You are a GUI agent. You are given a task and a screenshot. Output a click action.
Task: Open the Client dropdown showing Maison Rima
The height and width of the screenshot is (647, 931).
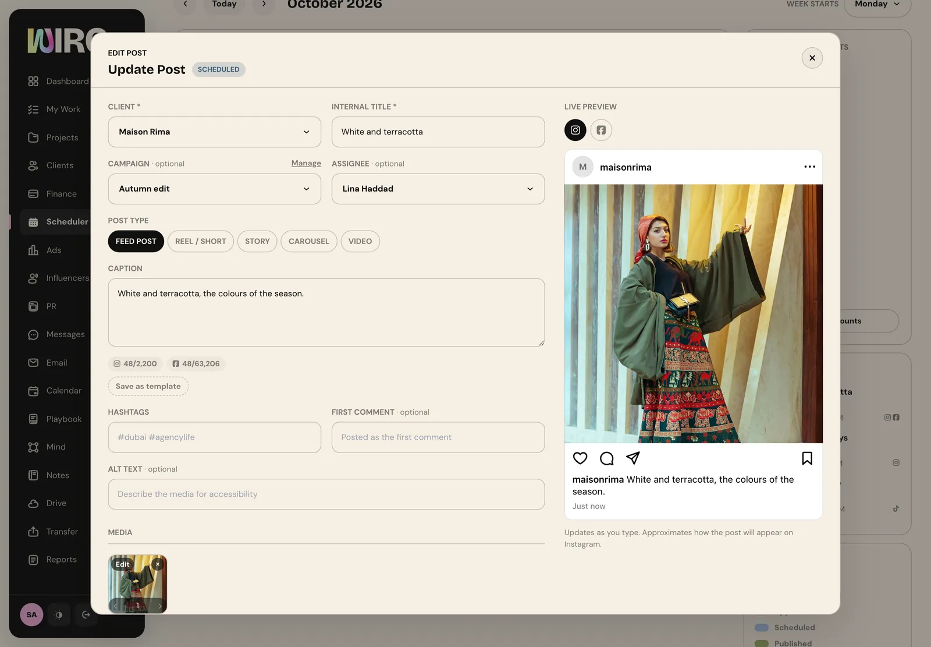pyautogui.click(x=215, y=132)
